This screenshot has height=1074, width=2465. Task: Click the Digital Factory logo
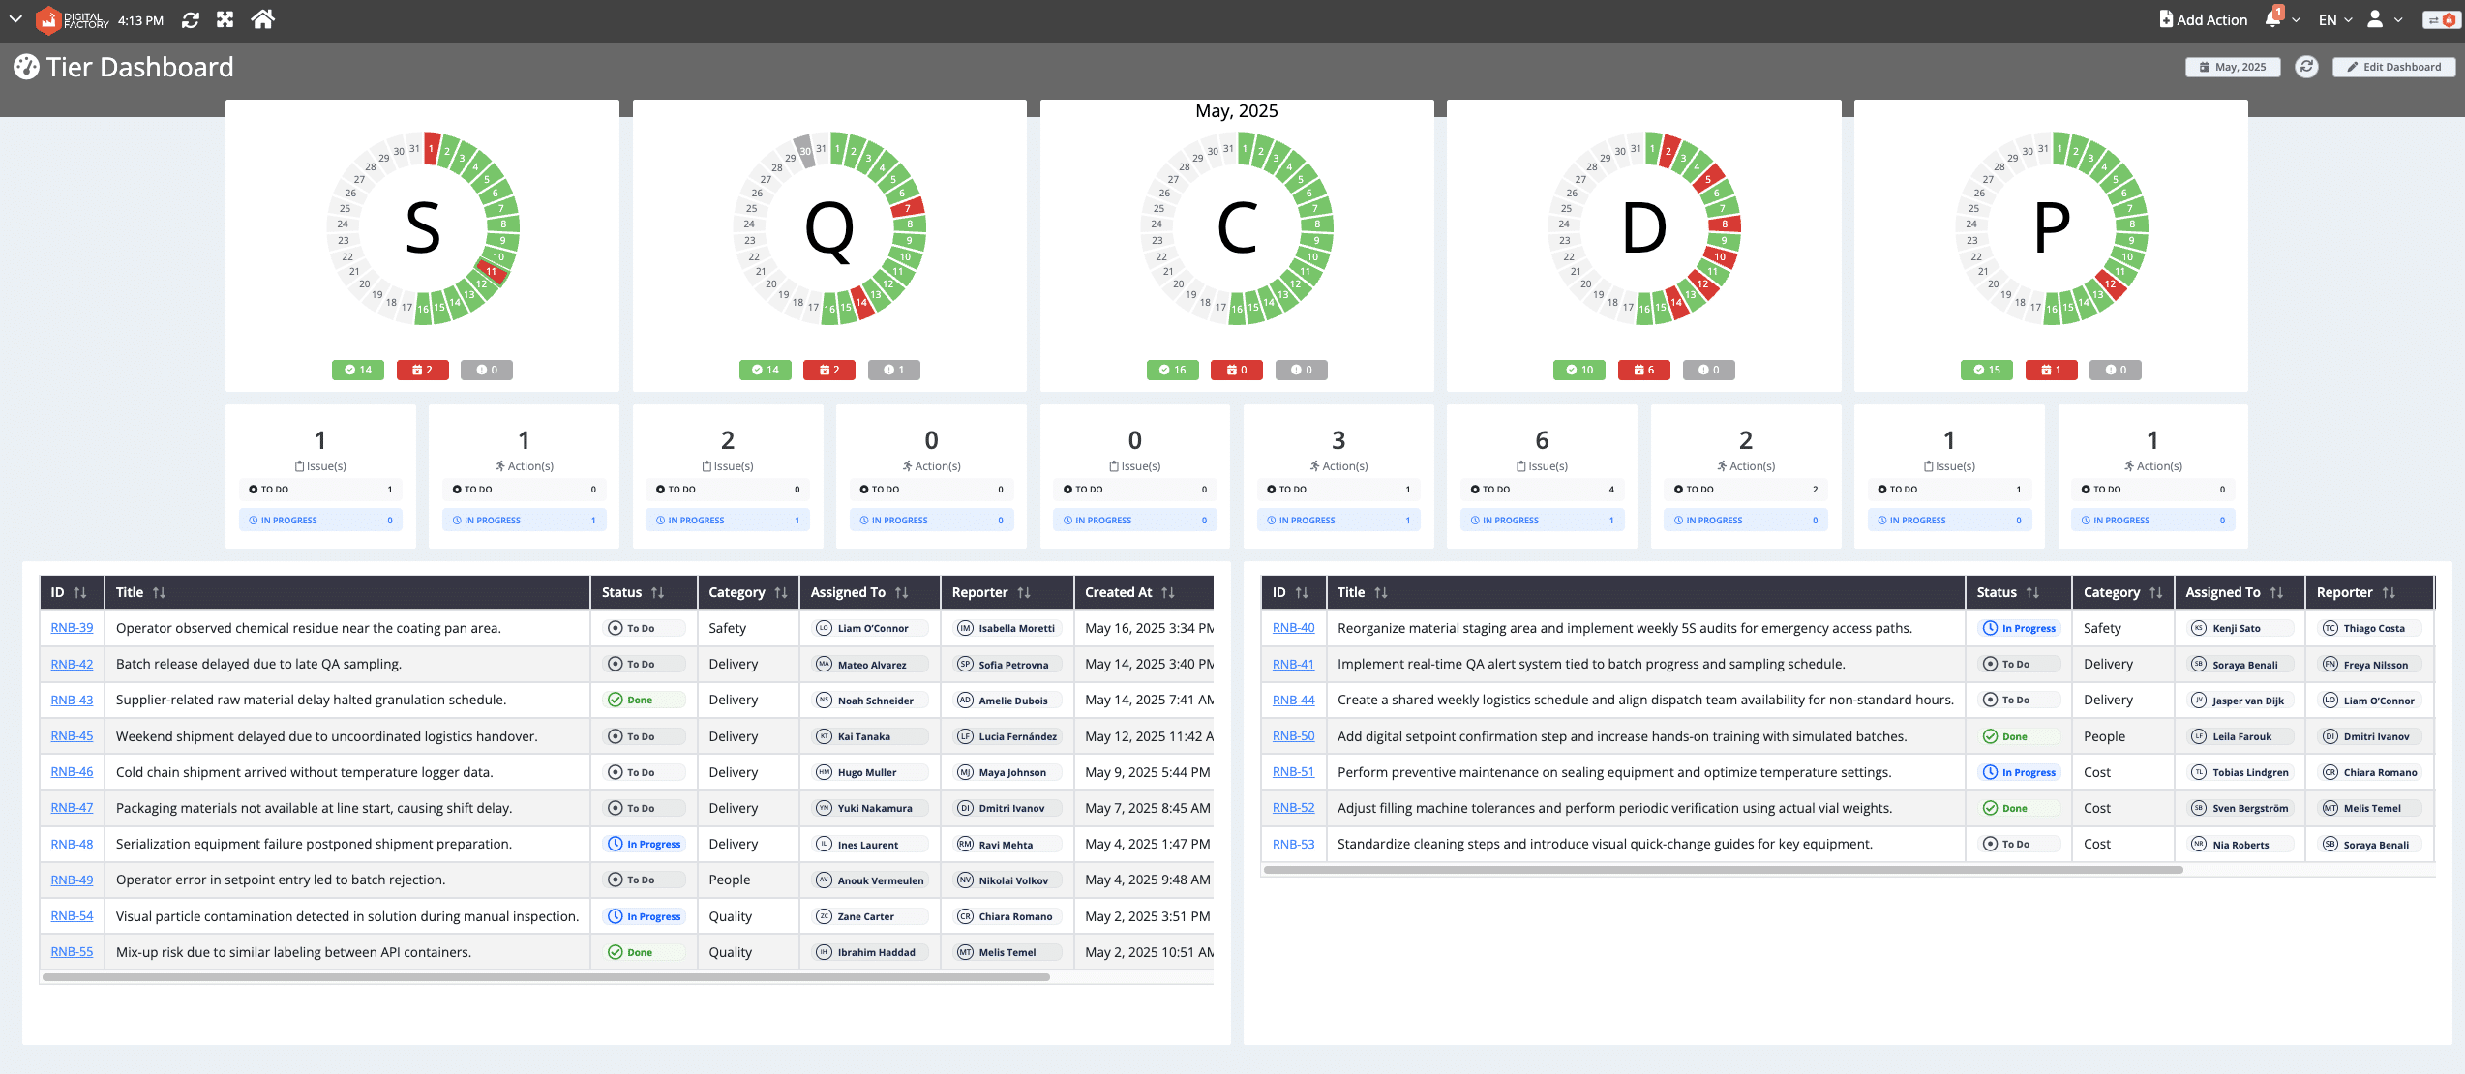pyautogui.click(x=72, y=19)
